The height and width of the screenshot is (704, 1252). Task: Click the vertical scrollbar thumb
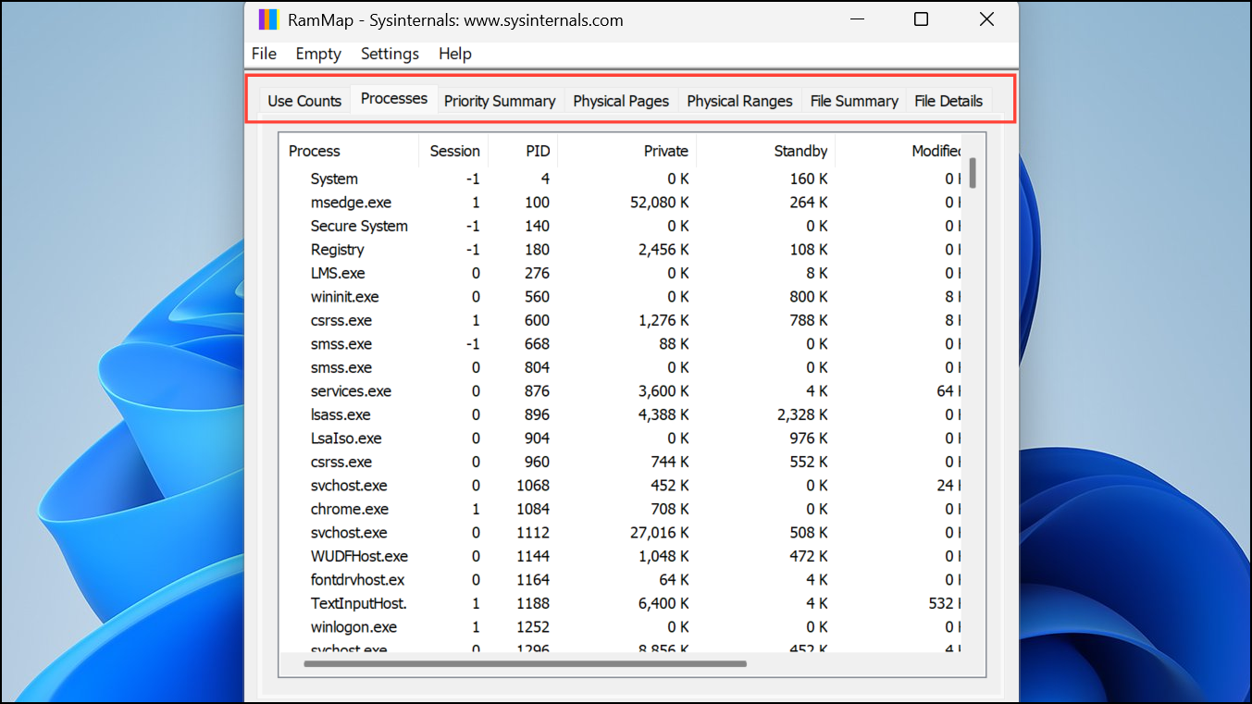(x=973, y=173)
